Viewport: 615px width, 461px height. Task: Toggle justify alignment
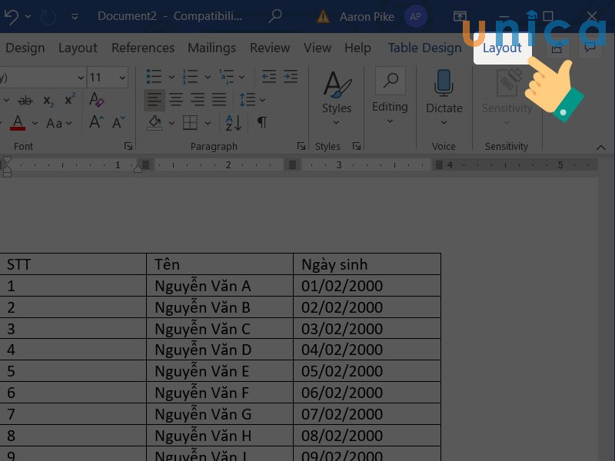[219, 100]
